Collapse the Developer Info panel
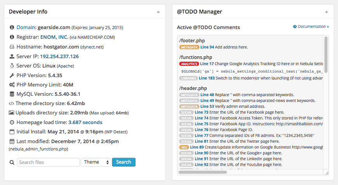Screen dimensions: 338x185 158,12
